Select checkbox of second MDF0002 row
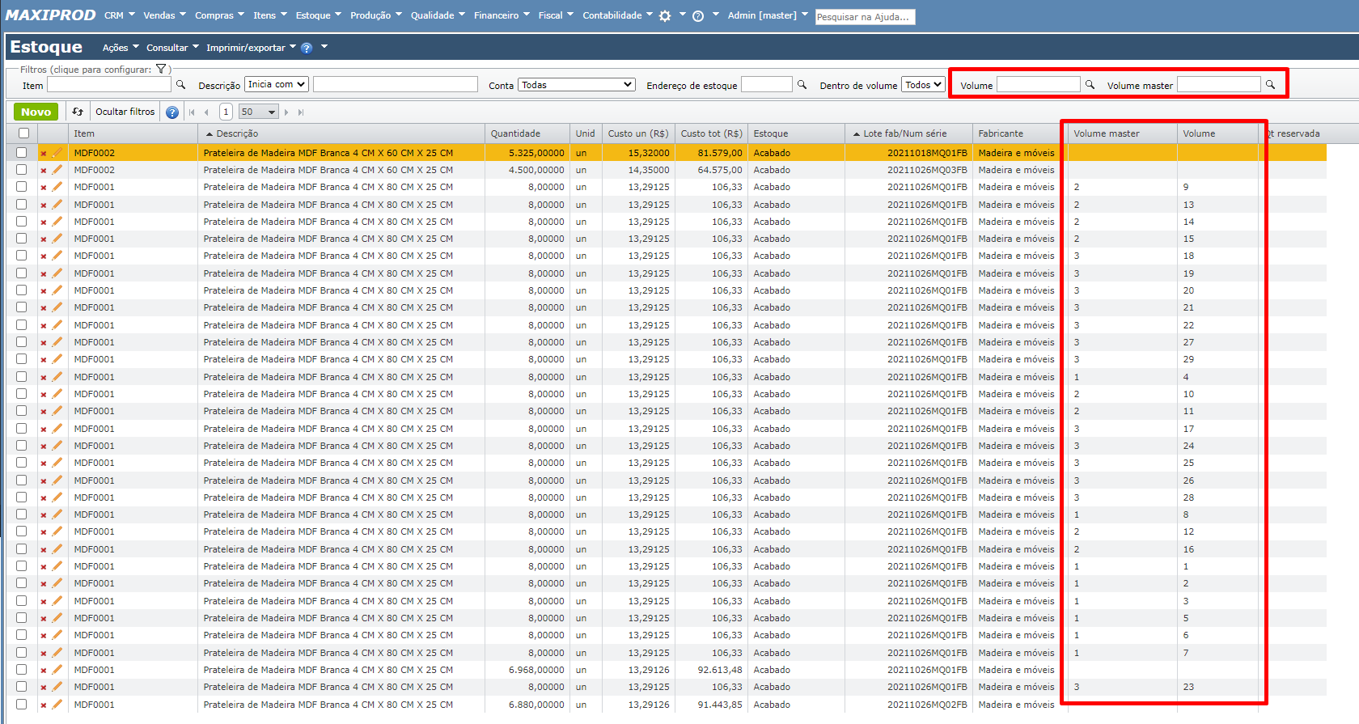The height and width of the screenshot is (724, 1359). click(x=22, y=170)
